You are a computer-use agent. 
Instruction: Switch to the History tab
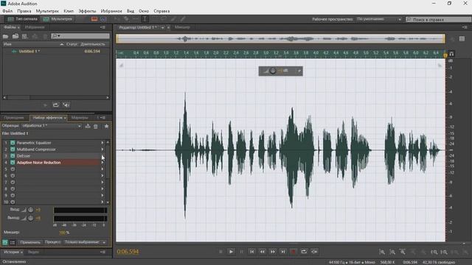[12, 252]
